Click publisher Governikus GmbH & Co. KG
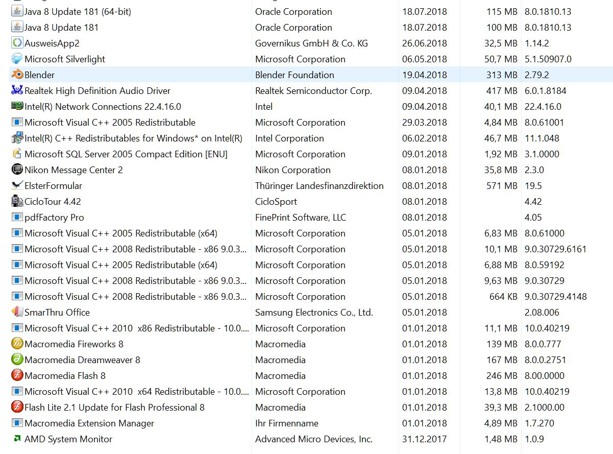 311,43
